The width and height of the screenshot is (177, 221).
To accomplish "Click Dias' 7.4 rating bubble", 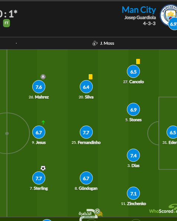I will pyautogui.click(x=133, y=155).
